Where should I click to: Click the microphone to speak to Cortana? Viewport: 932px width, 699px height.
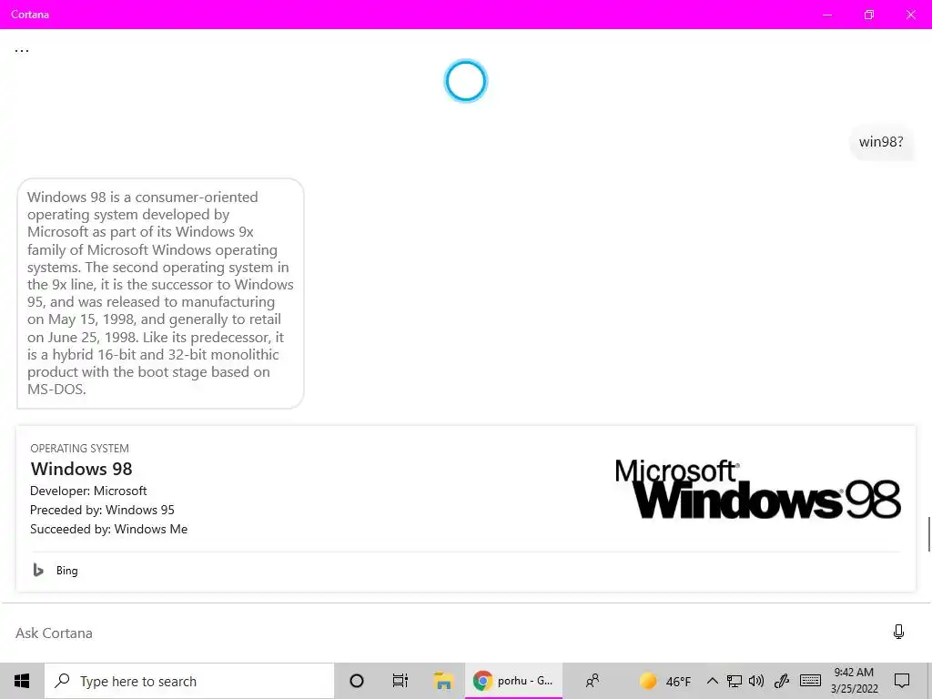pos(898,632)
